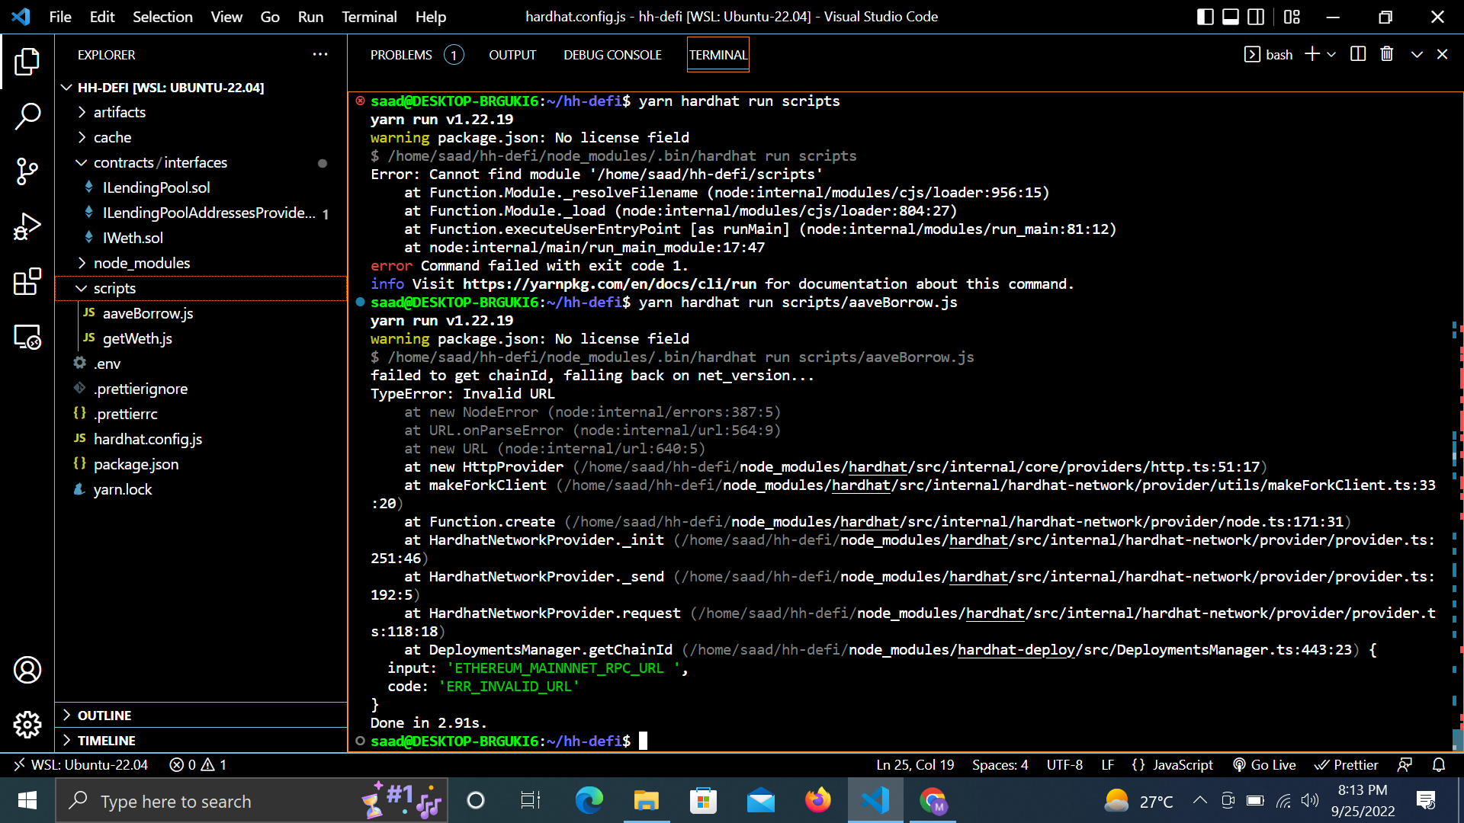Collapse the scripts folder
Screen dimensions: 1464x823
click(x=201, y=288)
